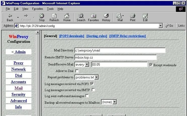Image resolution: width=187 pixels, height=116 pixels.
Task: Enable Log sent outbound messages checkbox
Action: tap(87, 96)
